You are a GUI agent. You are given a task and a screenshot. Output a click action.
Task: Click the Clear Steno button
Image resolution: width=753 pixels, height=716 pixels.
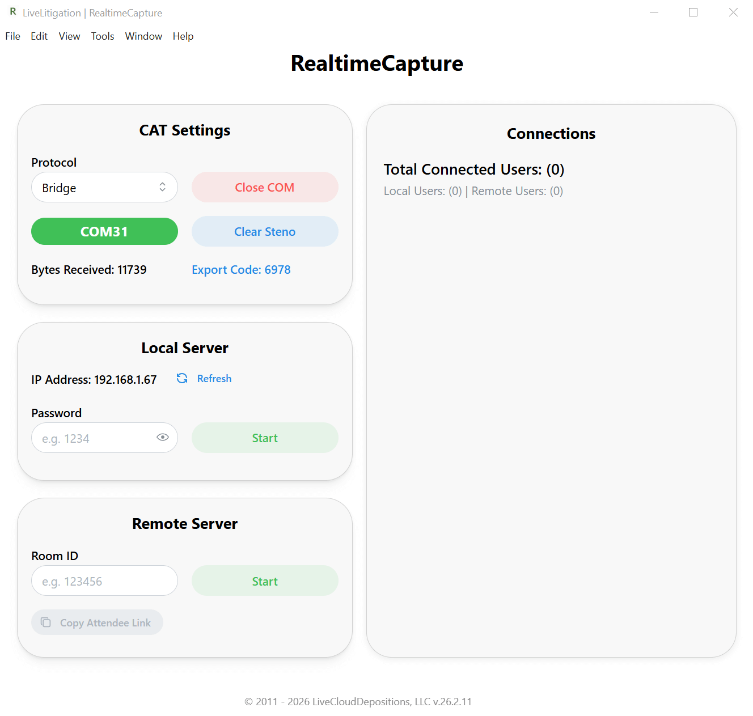coord(264,231)
